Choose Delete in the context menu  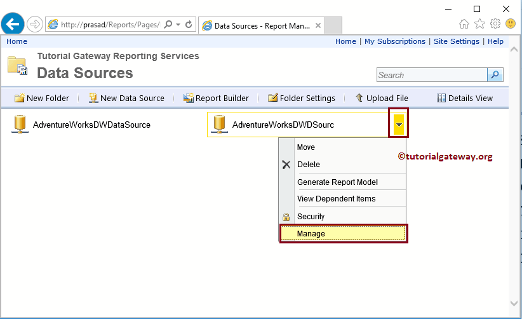(309, 165)
